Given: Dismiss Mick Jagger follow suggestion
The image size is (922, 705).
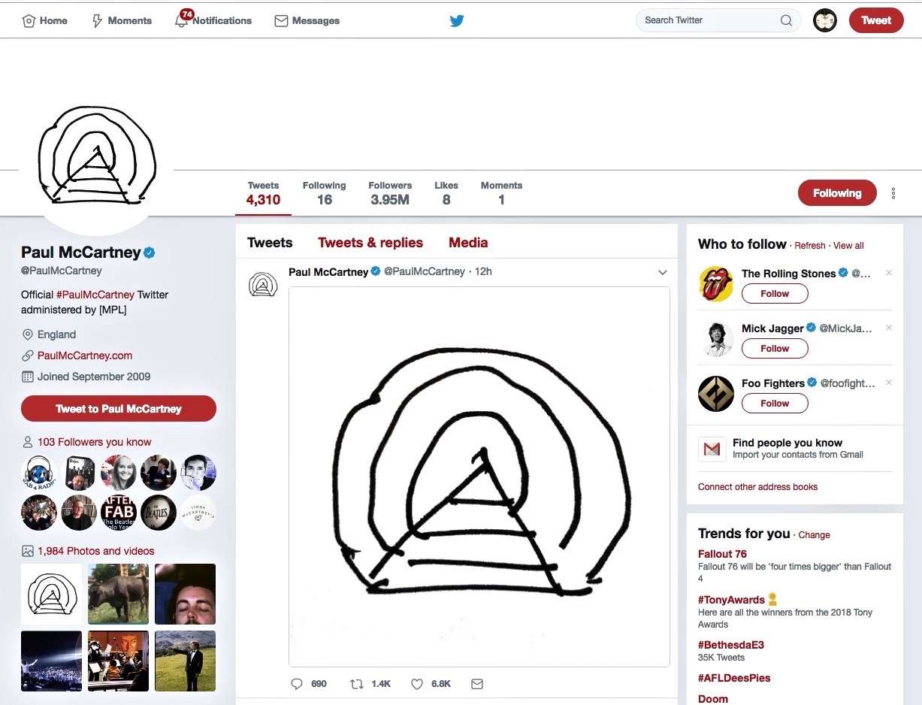Looking at the screenshot, I should [x=889, y=328].
